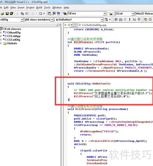Click the Build icon in build toolbar
The width and height of the screenshot is (153, 166).
click(x=121, y=20)
